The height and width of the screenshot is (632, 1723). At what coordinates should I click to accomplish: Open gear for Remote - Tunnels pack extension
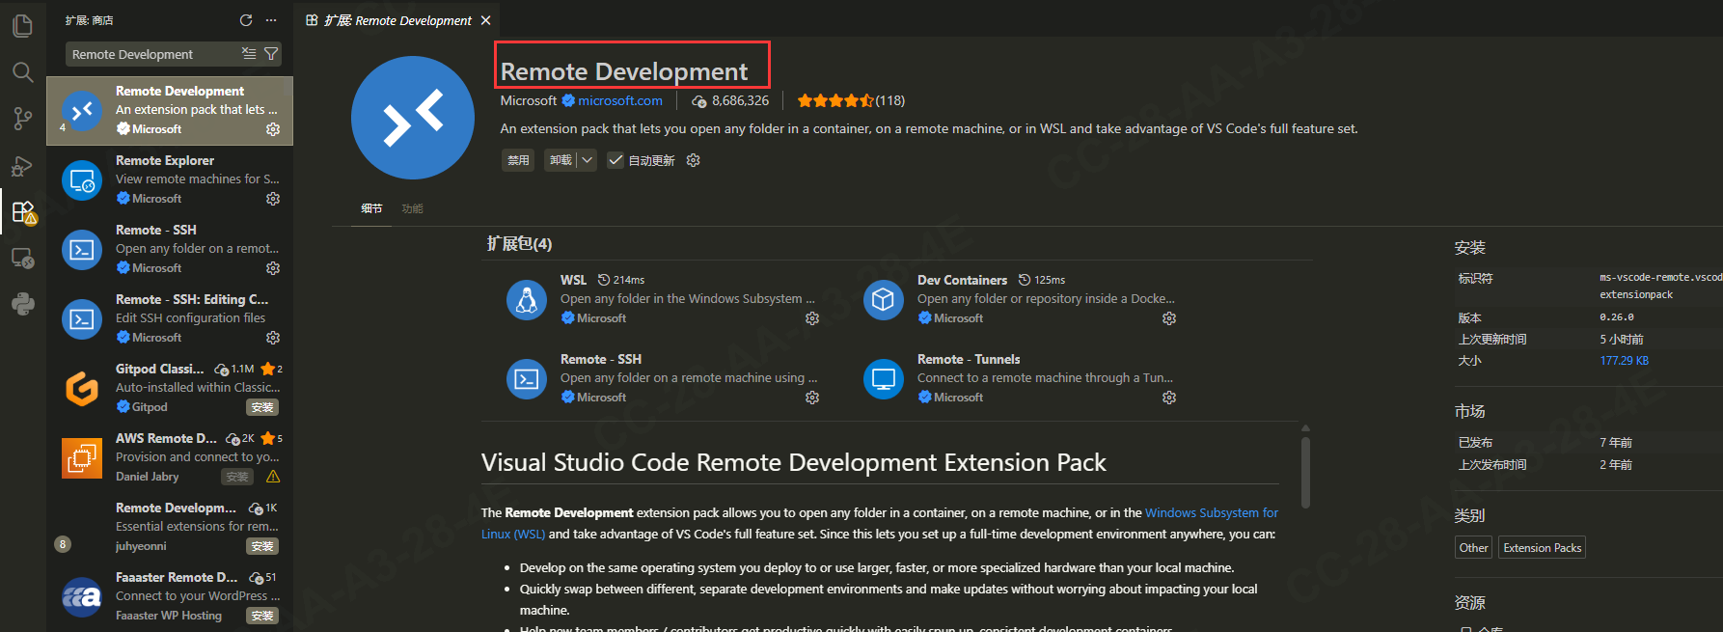(x=1169, y=398)
